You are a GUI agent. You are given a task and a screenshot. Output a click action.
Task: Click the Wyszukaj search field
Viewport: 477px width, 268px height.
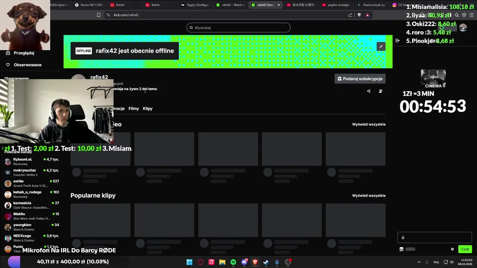click(238, 28)
